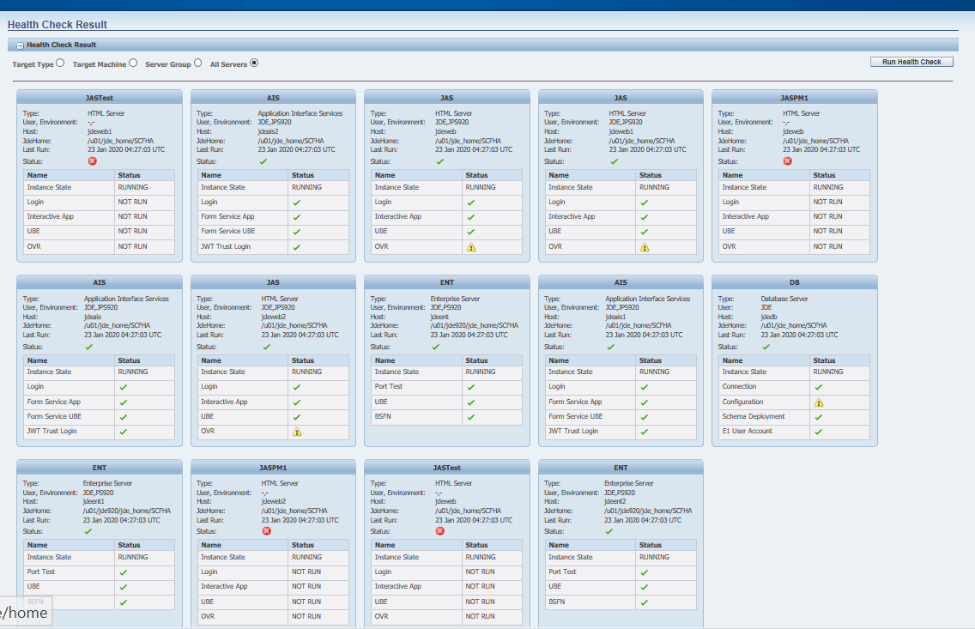Select the Target Type radio button
The height and width of the screenshot is (629, 975).
(60, 63)
